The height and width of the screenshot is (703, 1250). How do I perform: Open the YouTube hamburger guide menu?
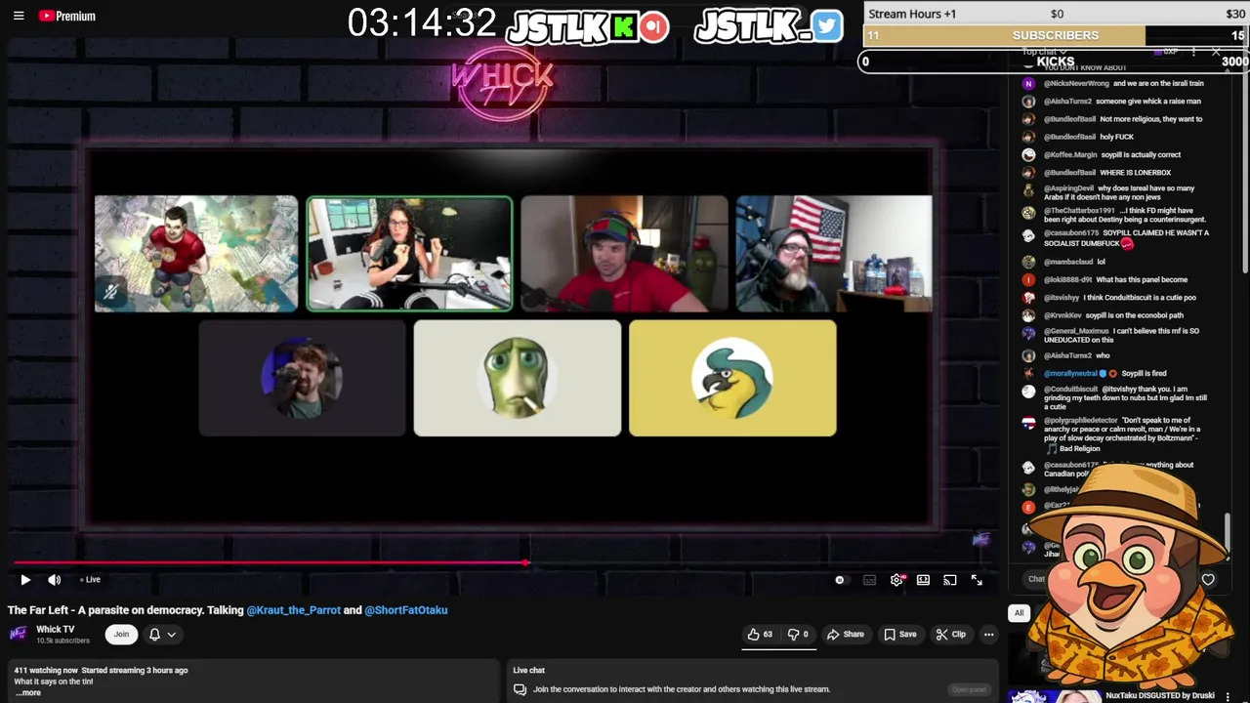point(19,16)
